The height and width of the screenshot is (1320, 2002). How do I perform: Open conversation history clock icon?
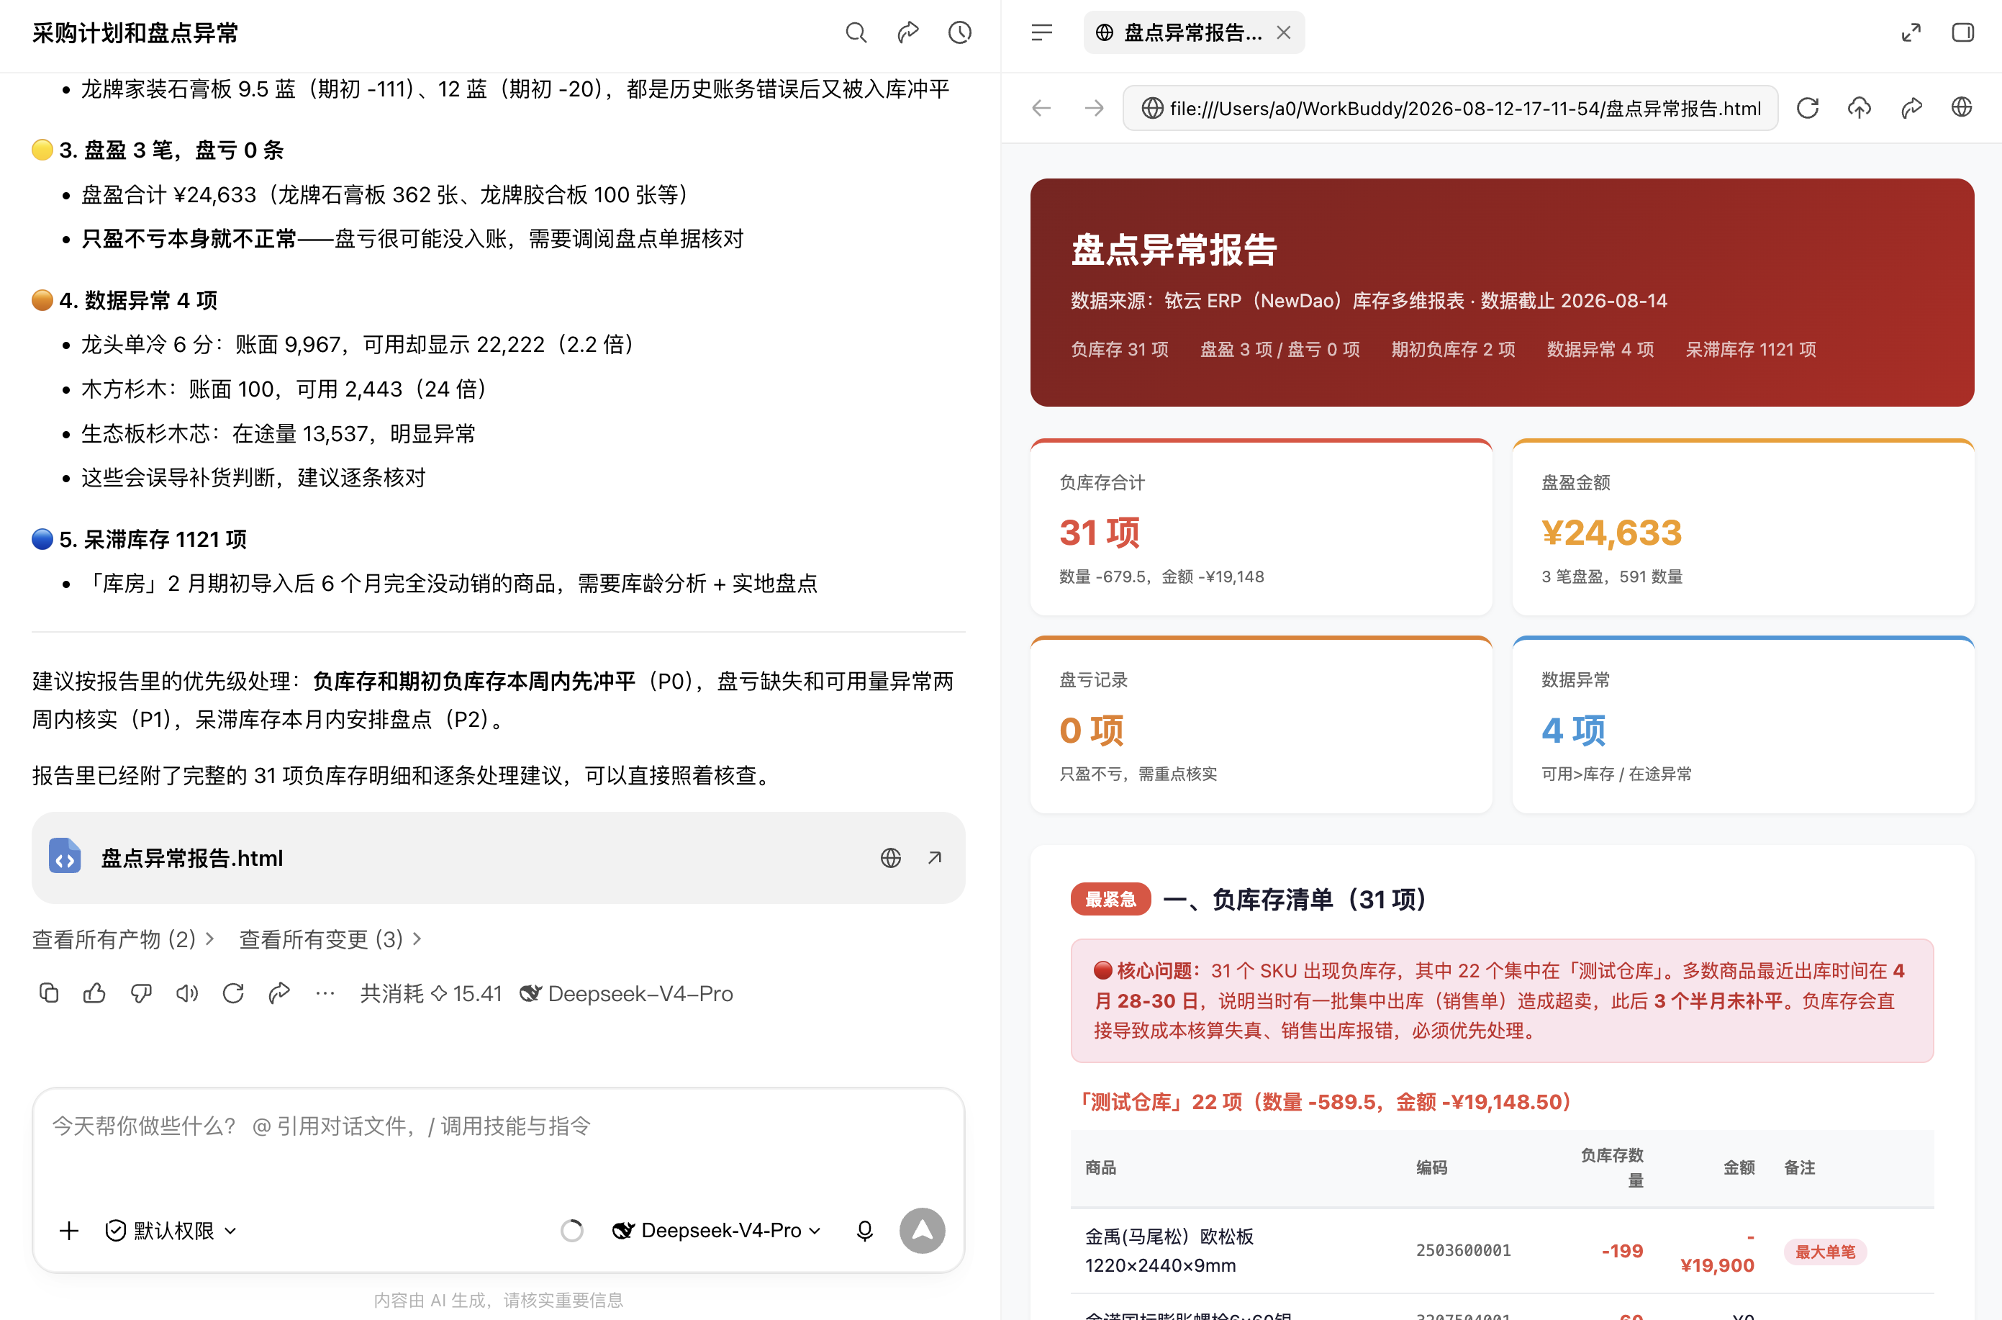(x=960, y=33)
